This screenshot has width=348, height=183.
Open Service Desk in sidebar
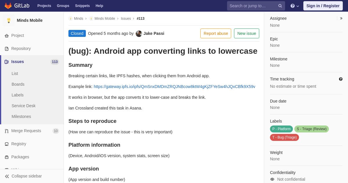[23, 106]
